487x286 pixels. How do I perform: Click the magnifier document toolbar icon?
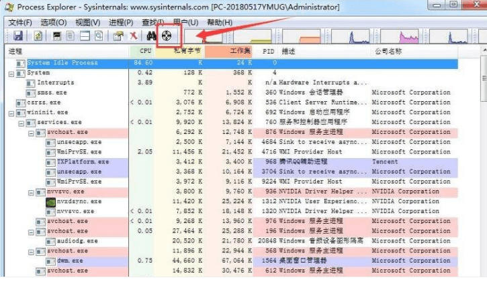(99, 36)
